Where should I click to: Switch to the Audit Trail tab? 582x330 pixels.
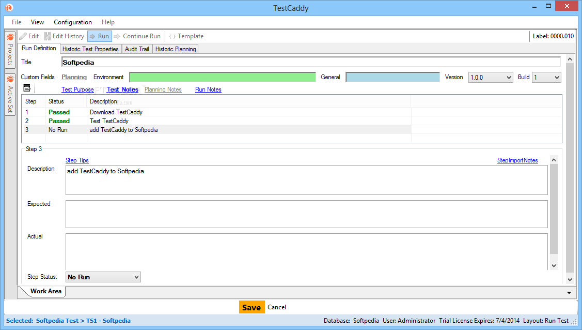(137, 49)
